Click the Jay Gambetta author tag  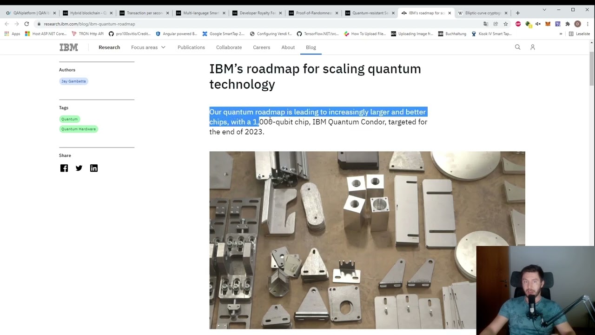pos(73,81)
